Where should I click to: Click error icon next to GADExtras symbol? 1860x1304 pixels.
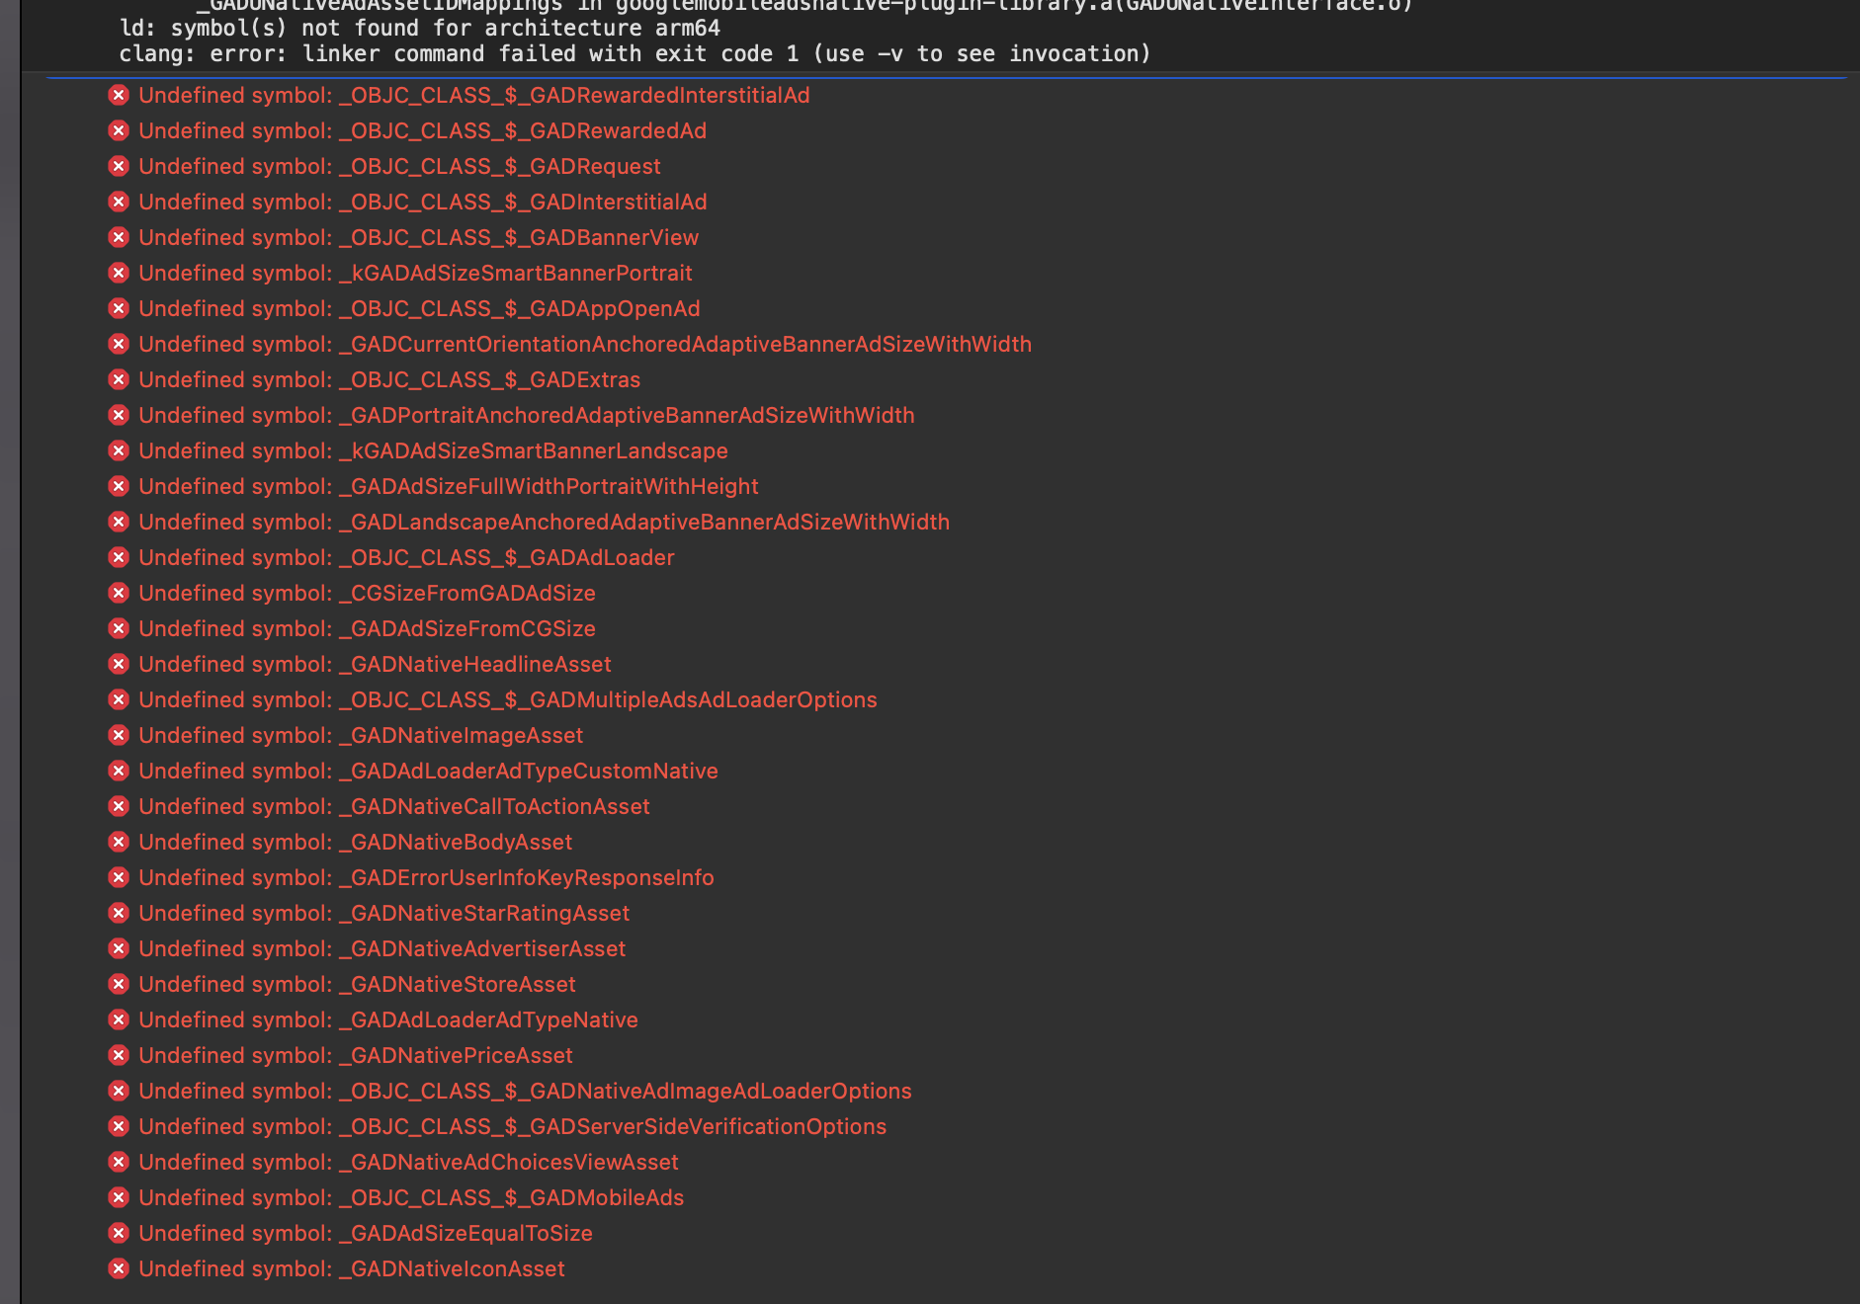(119, 379)
